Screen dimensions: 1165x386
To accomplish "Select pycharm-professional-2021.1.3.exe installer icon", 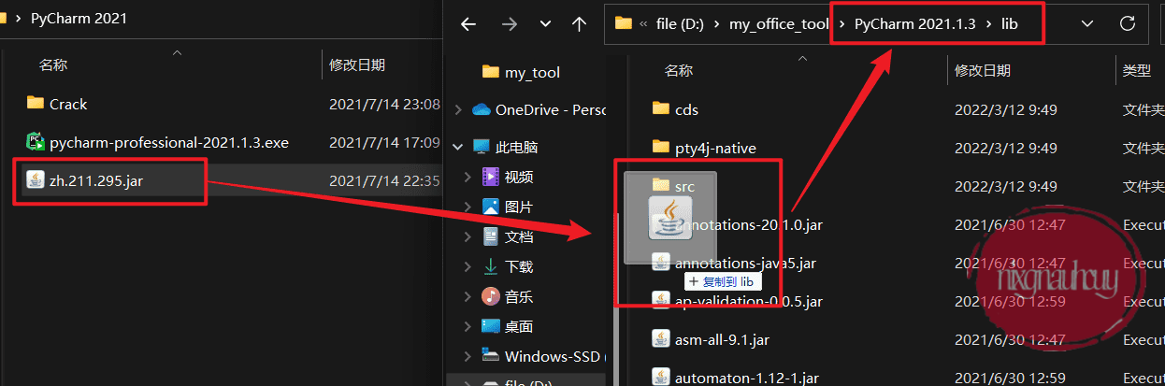I will [x=36, y=142].
